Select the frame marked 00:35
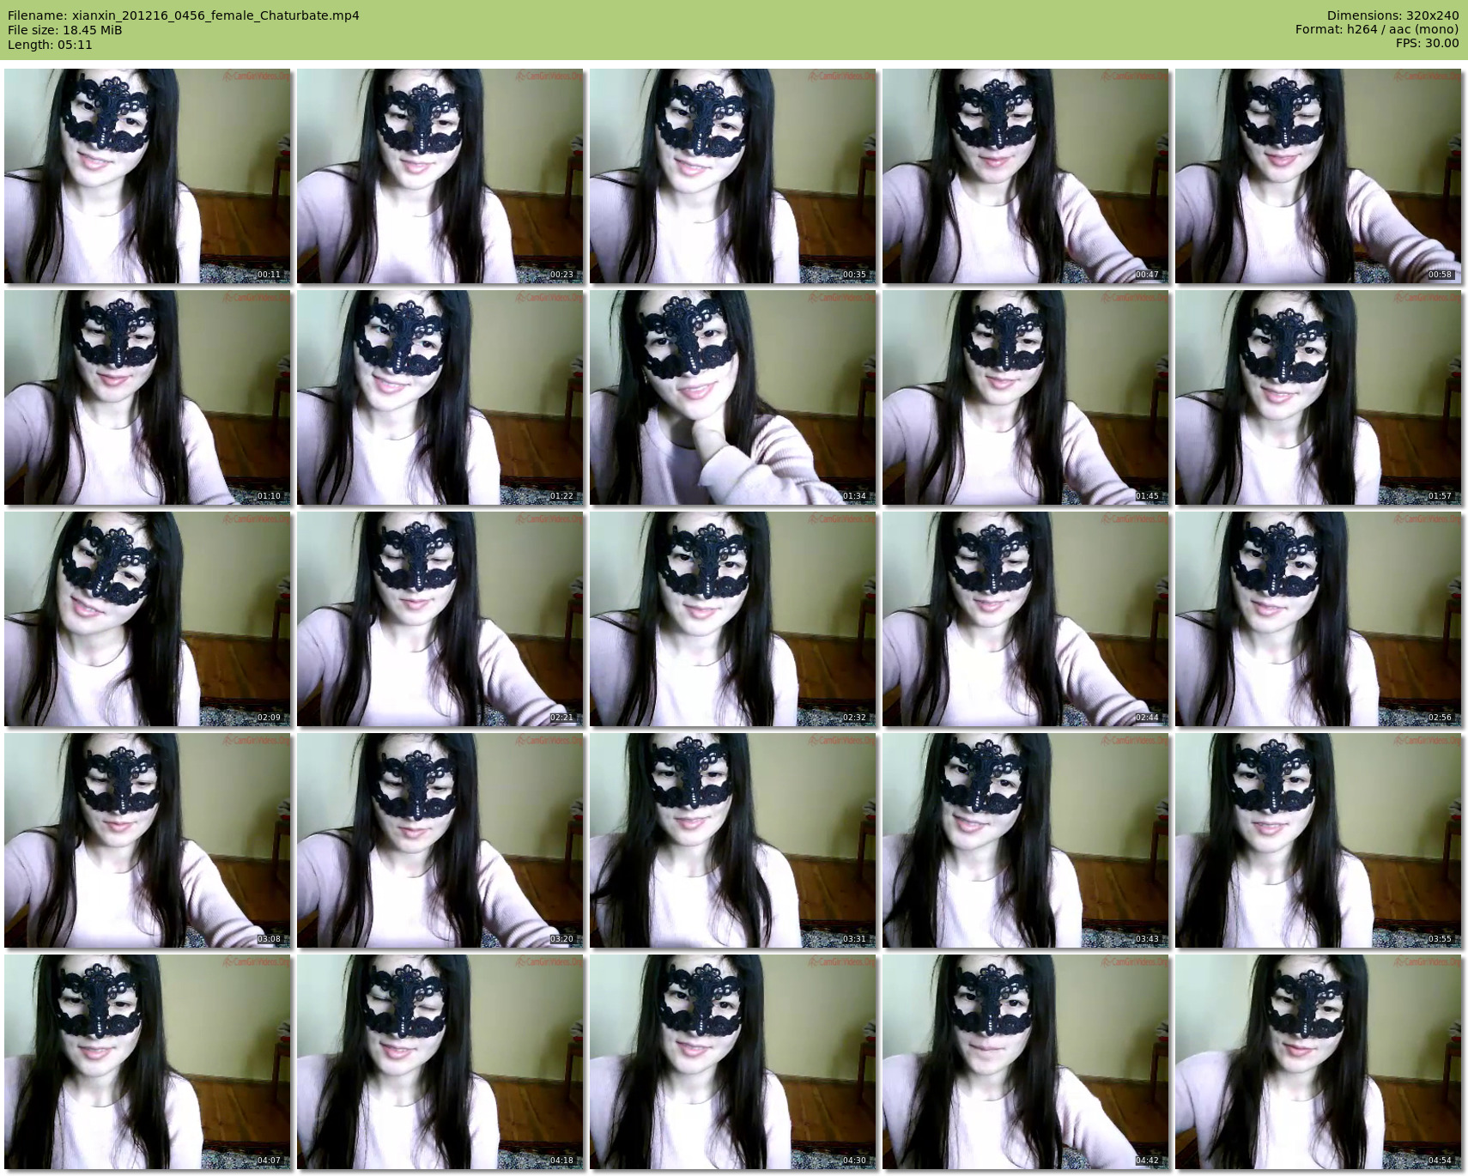 point(732,176)
